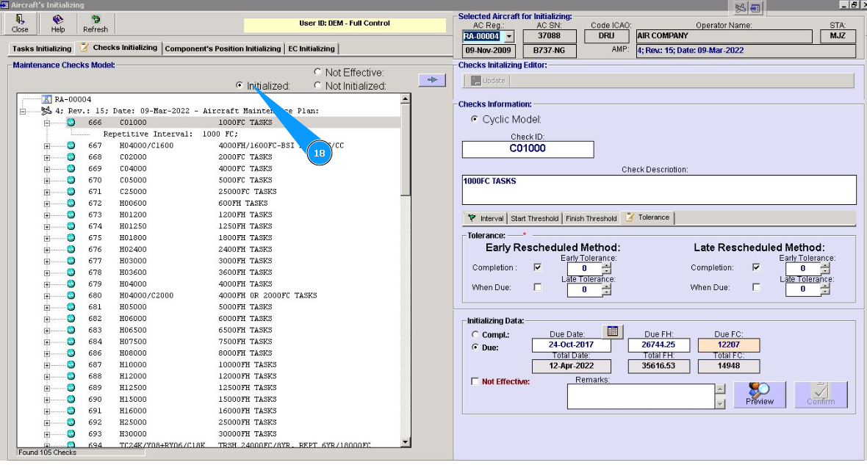Click the orange Due FC field
This screenshot has width=867, height=465.
(728, 345)
